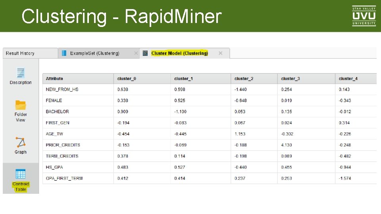Sort by cluster_4 column header

pyautogui.click(x=356, y=78)
